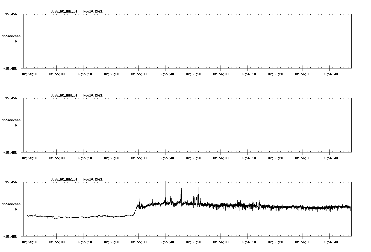Click 02:56:00 time label under HNZ plot
Viewport: 371px width, 252px height.
point(221,242)
